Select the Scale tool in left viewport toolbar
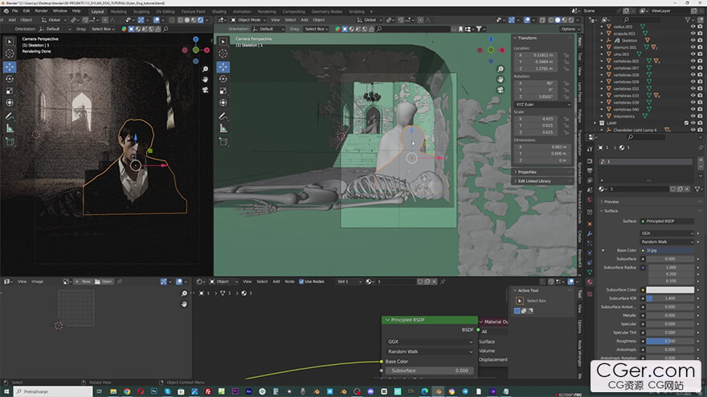707x397 pixels. 10,91
